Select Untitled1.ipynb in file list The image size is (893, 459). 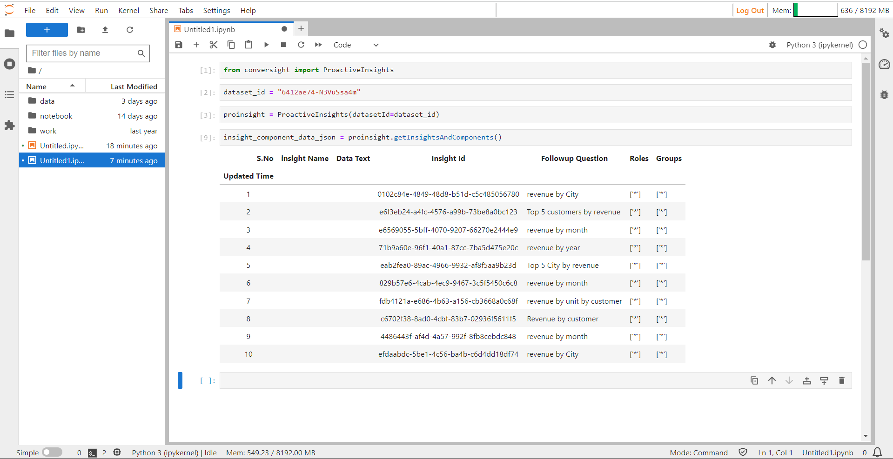tap(92, 160)
